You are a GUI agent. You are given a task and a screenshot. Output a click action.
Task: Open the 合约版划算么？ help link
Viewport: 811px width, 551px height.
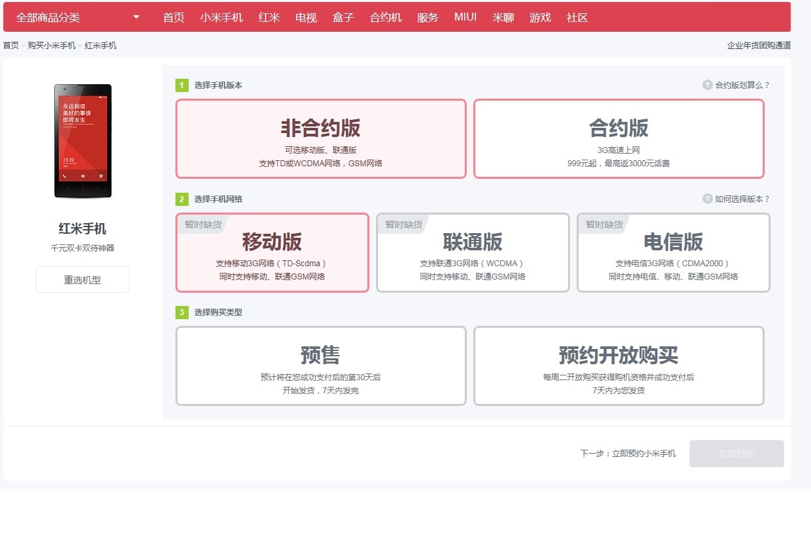point(743,85)
